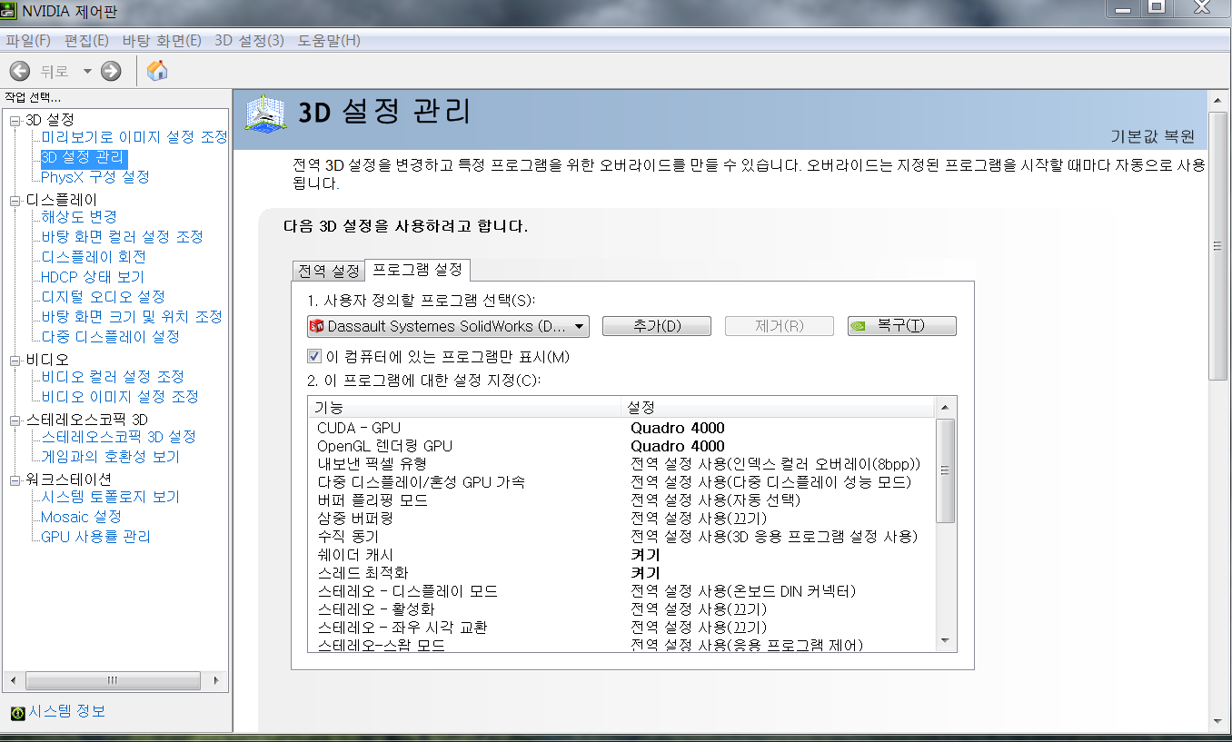Click the SolidWorks icon in program dropdown
Screen dimensions: 1232x742
pyautogui.click(x=317, y=326)
